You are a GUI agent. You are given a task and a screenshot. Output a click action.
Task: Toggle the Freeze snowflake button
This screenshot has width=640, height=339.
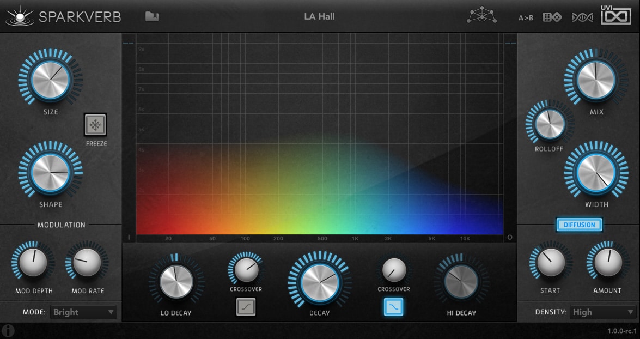point(95,125)
